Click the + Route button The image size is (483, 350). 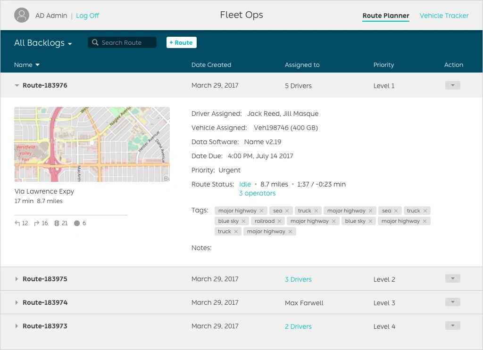pos(182,42)
